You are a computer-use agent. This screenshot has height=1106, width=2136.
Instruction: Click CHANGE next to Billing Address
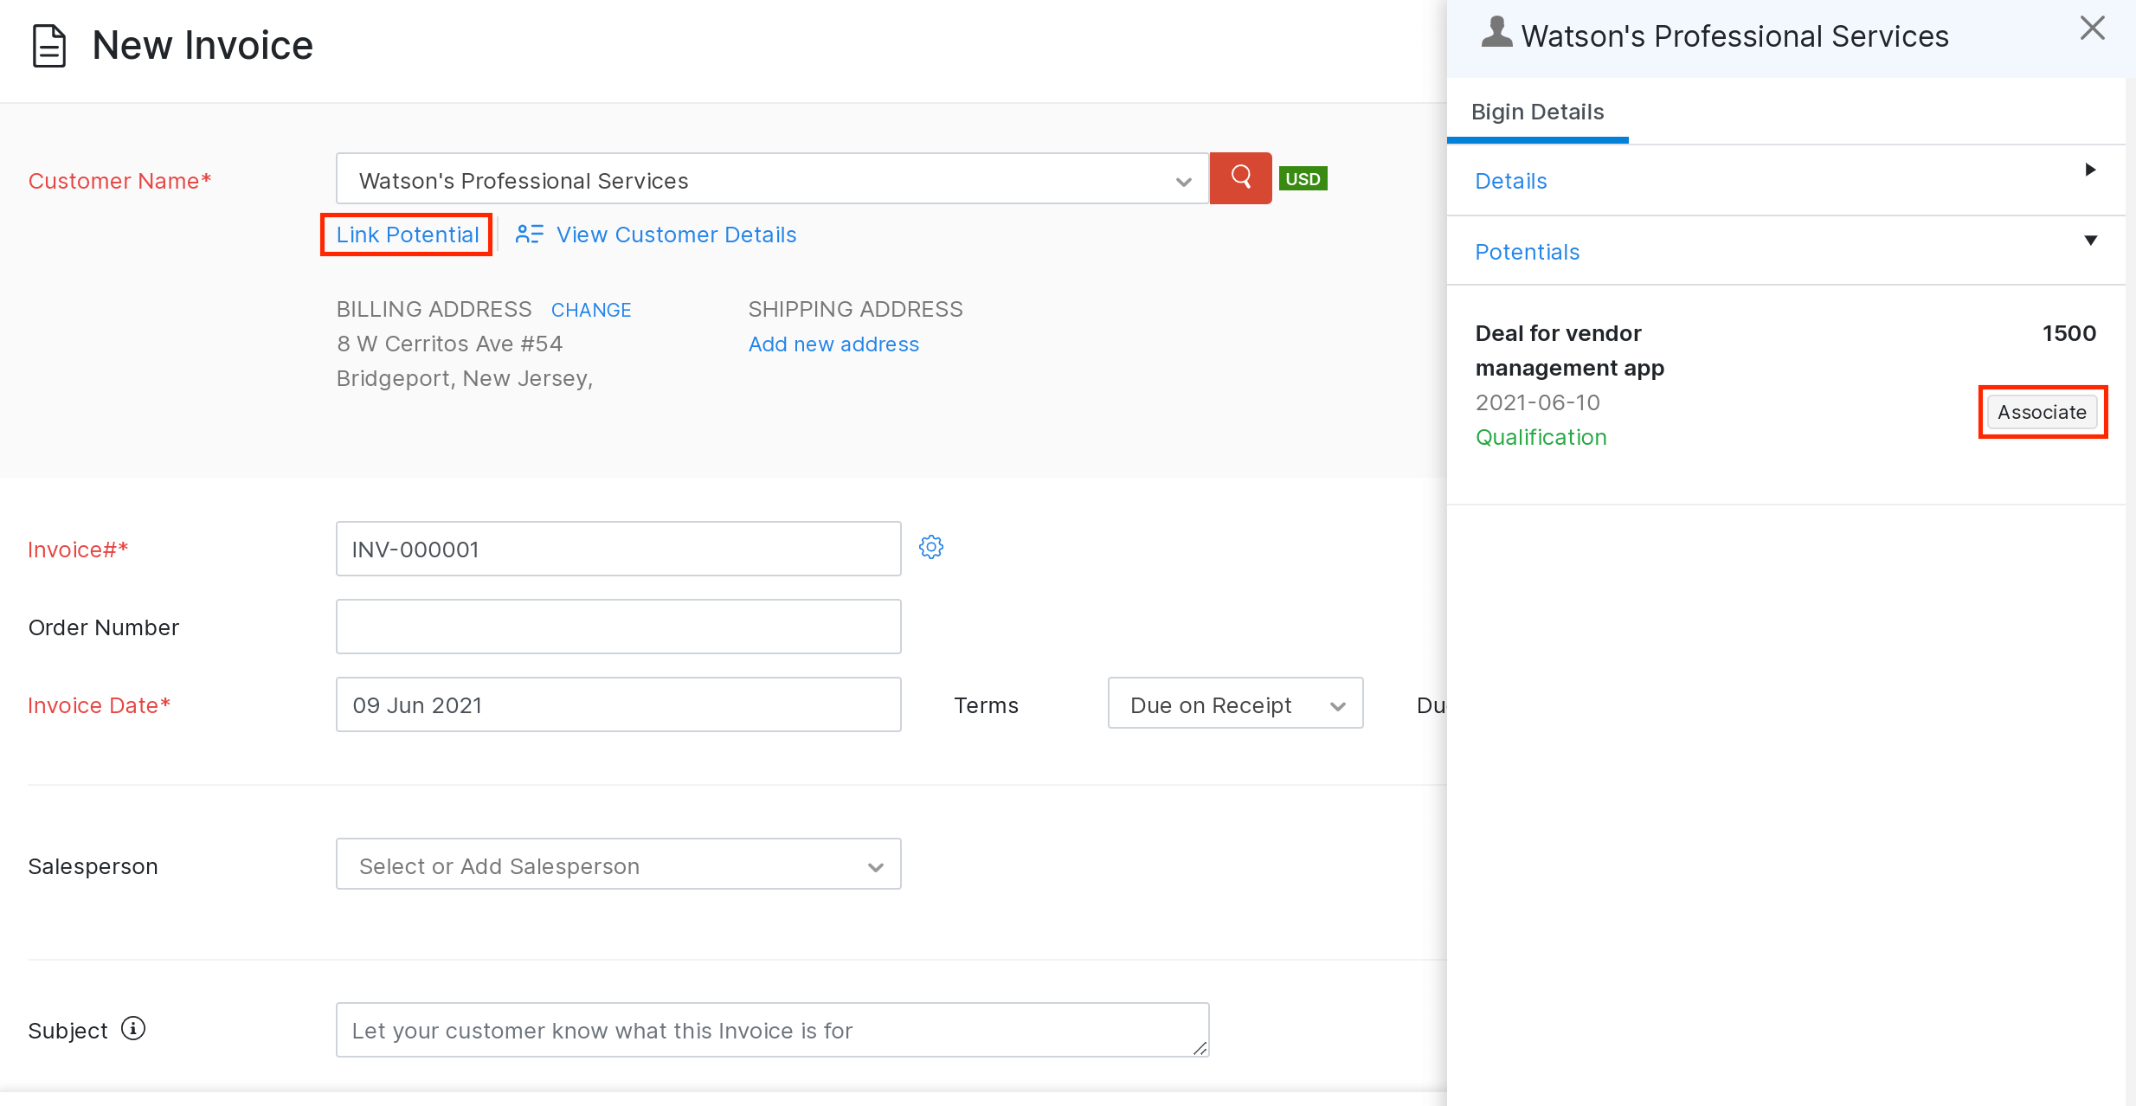[591, 310]
